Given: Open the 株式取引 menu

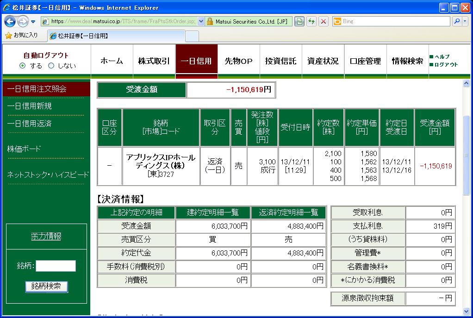Looking at the screenshot, I should [154, 61].
